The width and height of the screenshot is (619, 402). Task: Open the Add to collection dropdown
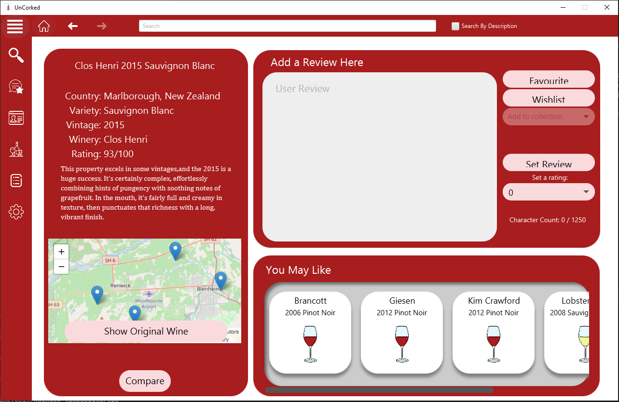click(x=549, y=117)
